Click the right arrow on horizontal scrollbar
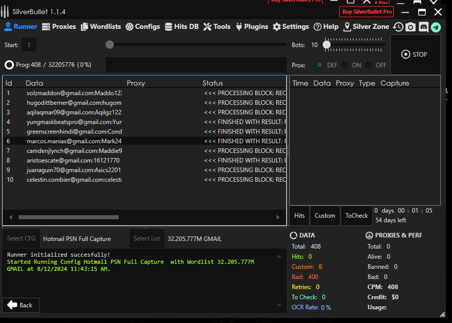 278,217
